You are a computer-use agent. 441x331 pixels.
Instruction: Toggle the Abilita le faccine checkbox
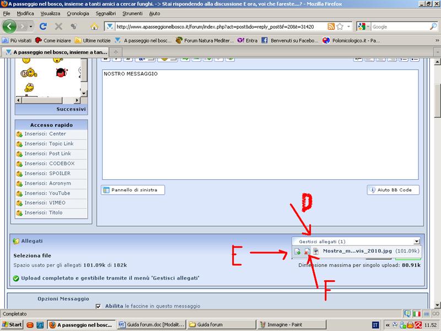coord(98,306)
